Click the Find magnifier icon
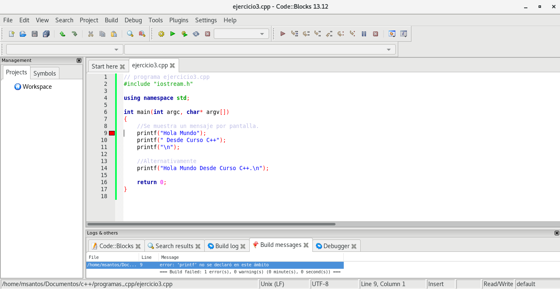This screenshot has width=560, height=289. click(x=130, y=34)
